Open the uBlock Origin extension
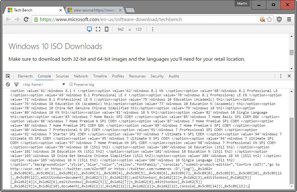The height and width of the screenshot is (192, 297). [279, 19]
